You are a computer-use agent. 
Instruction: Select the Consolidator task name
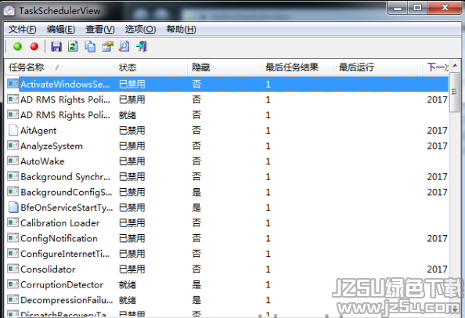(48, 269)
